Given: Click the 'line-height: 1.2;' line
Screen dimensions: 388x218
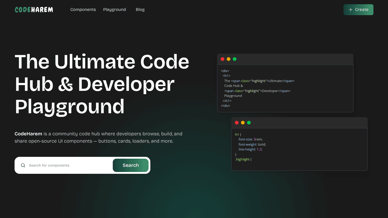Looking at the screenshot, I should point(250,149).
